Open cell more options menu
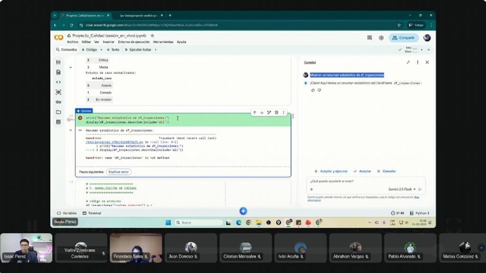486x273 pixels. (x=284, y=113)
